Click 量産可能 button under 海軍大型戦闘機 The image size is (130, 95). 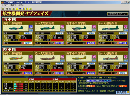click(59, 43)
